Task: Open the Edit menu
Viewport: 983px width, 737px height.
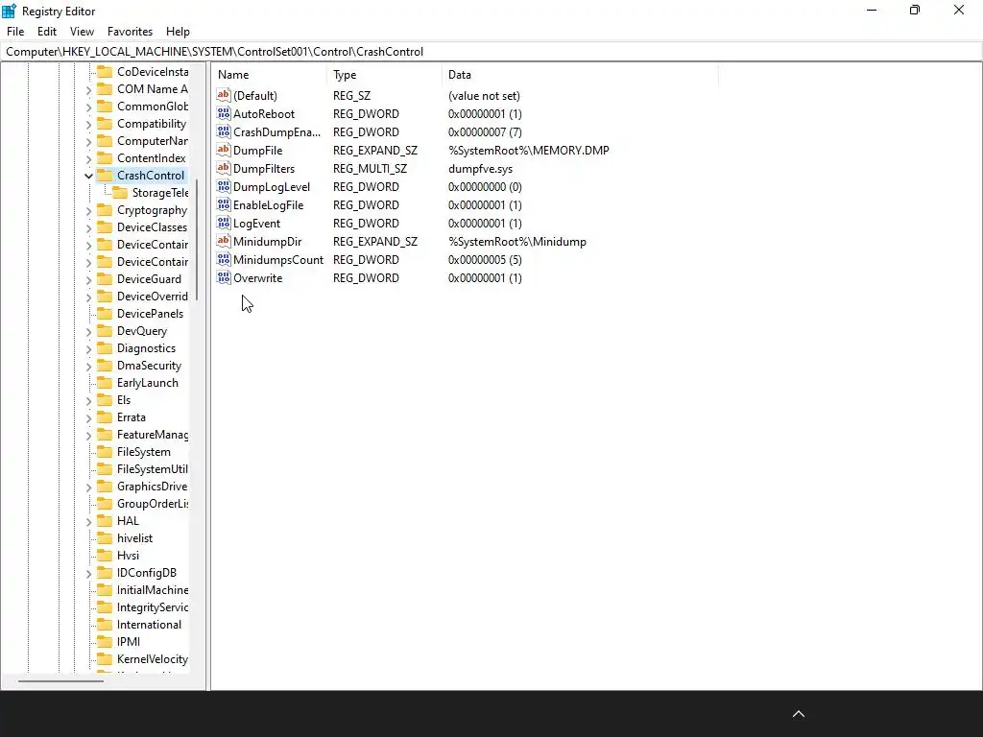Action: (47, 32)
